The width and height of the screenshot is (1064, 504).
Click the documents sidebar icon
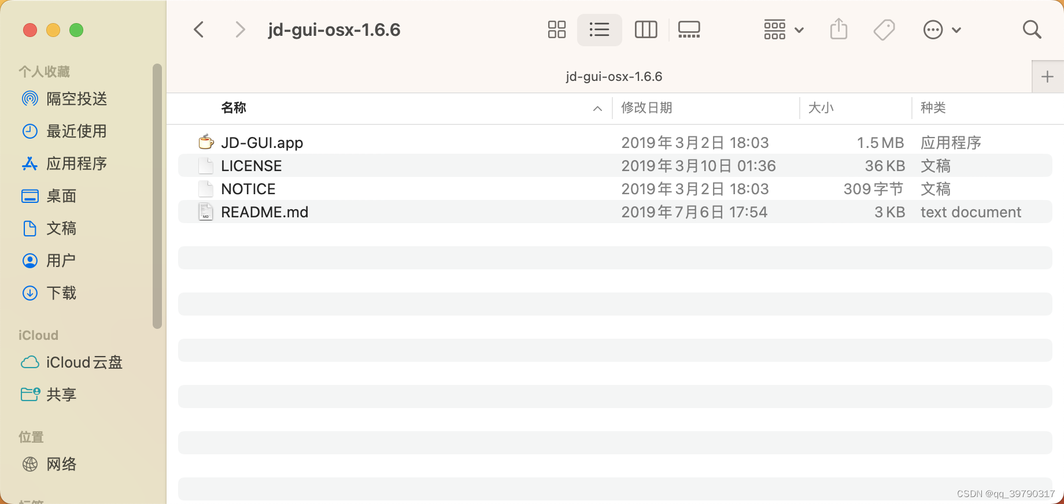[x=30, y=228]
